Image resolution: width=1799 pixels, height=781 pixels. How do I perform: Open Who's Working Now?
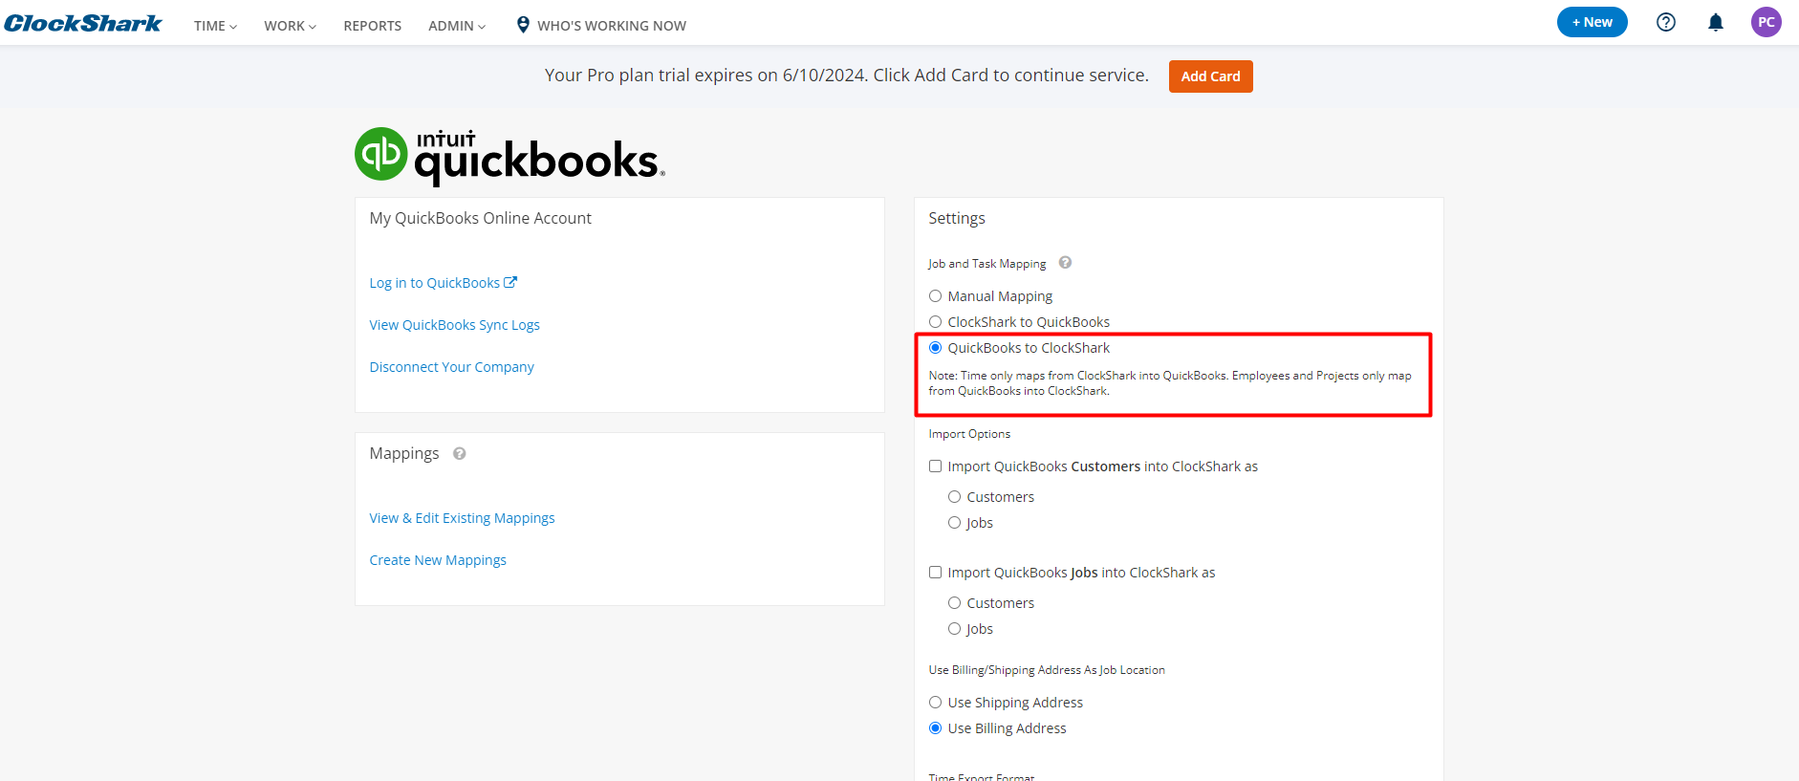point(612,26)
